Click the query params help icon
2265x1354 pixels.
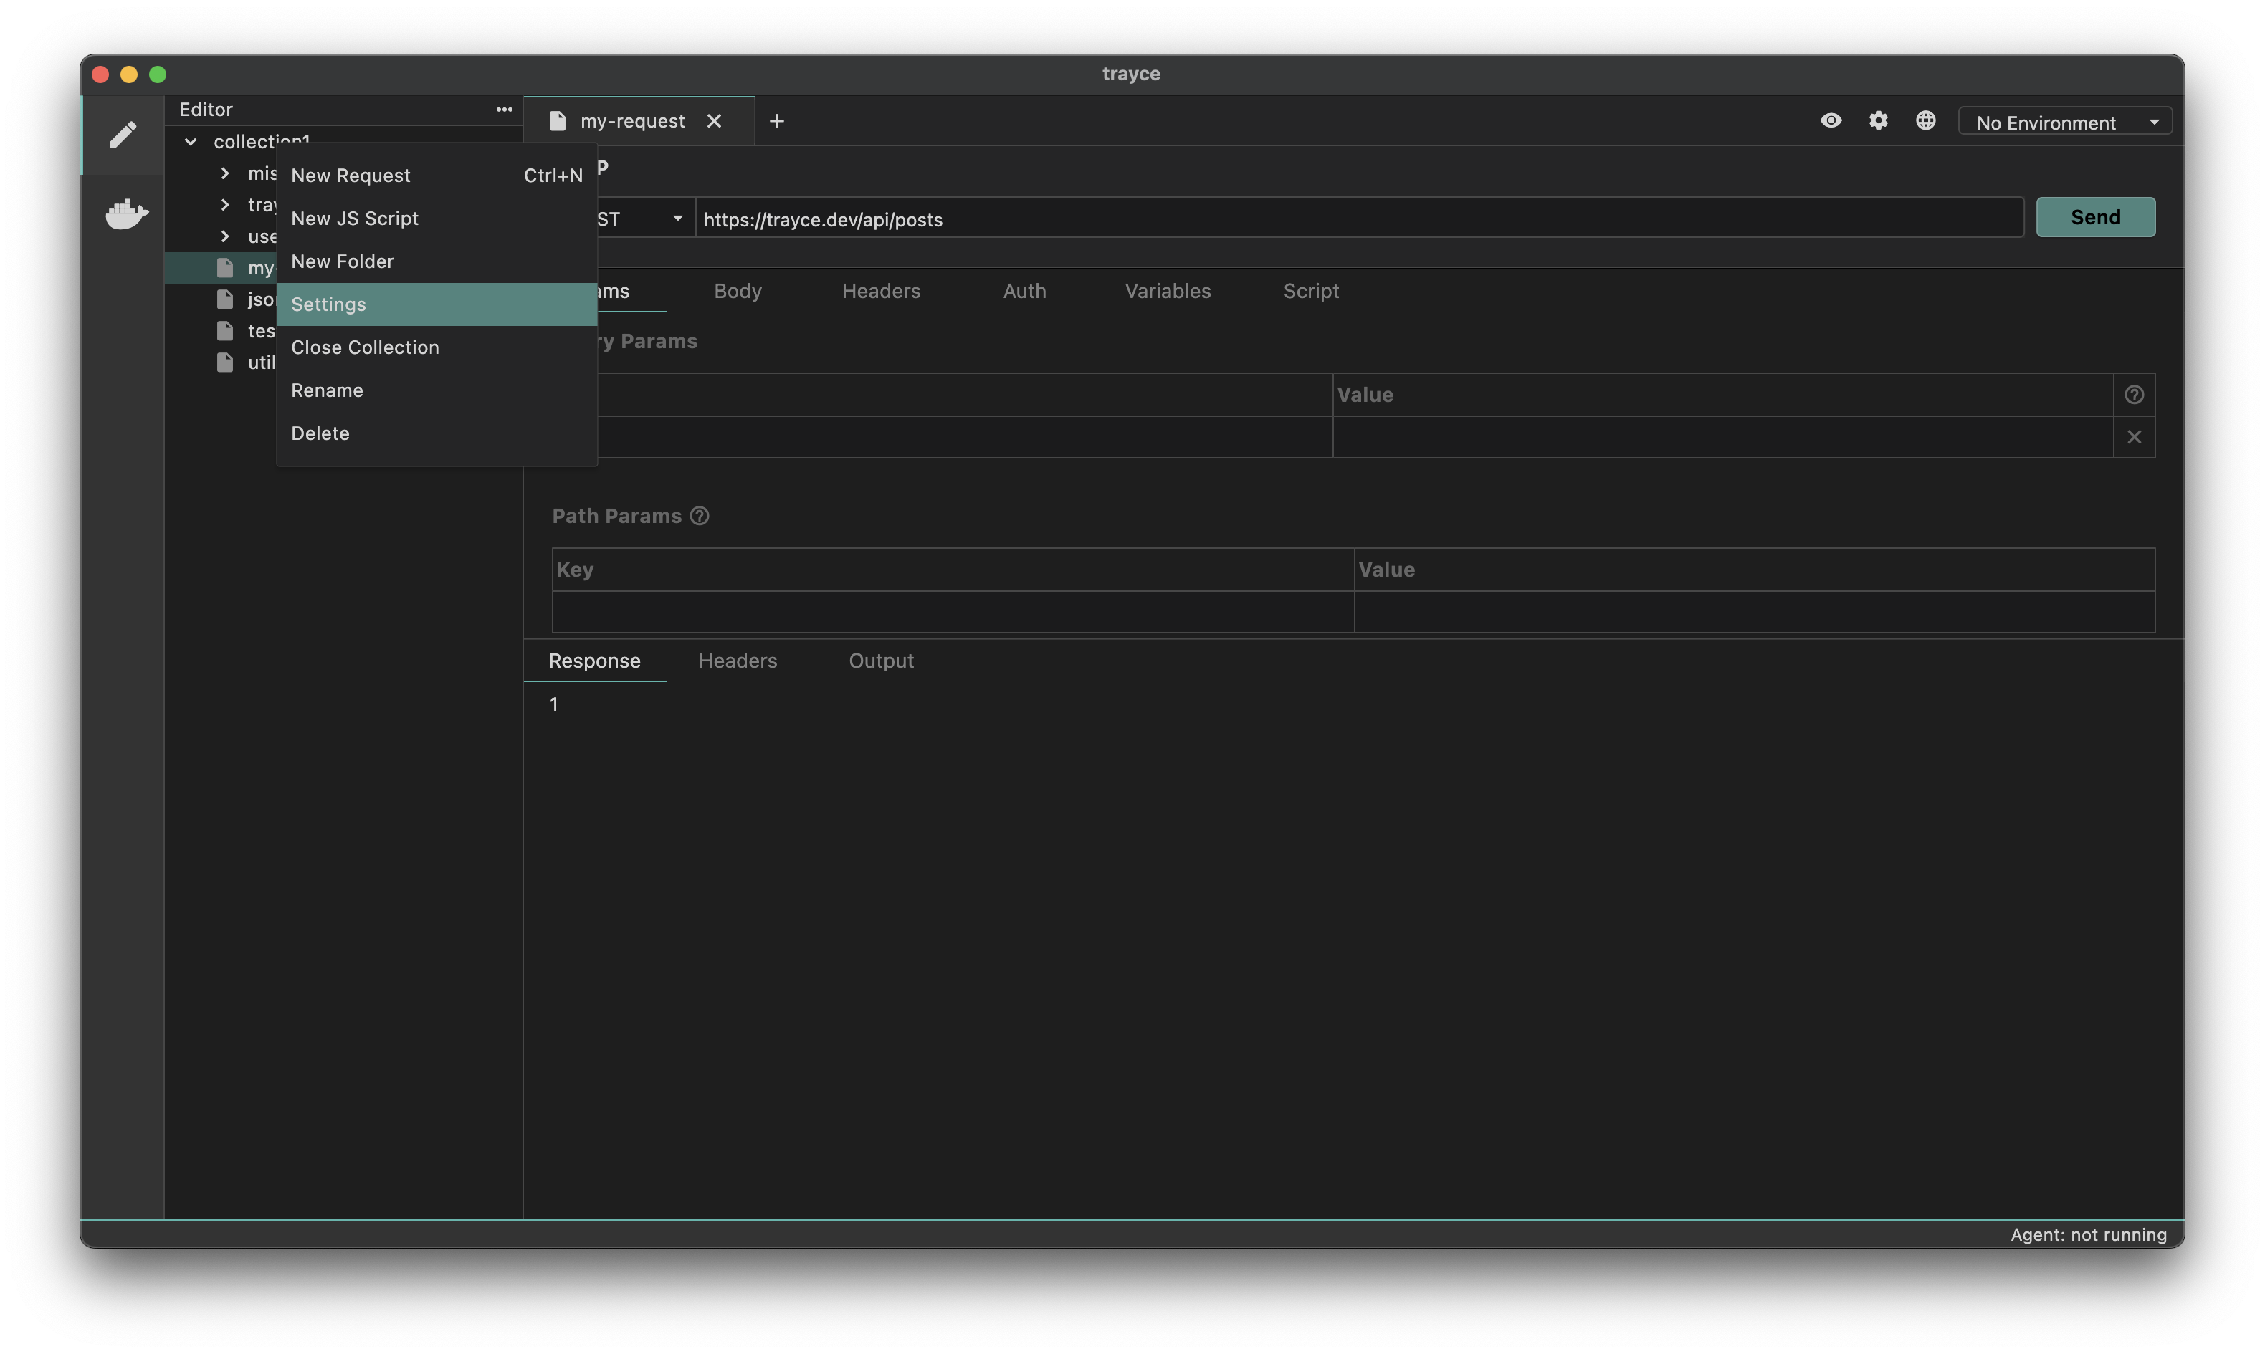pyautogui.click(x=2134, y=395)
